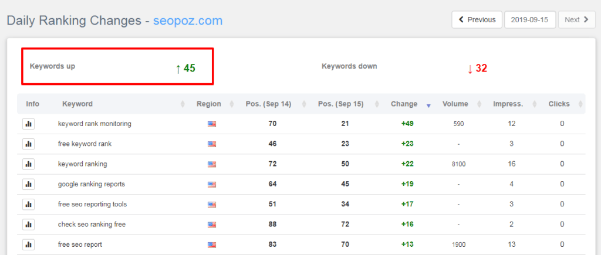Screen dimensions: 601x255
Task: Sort by Pos. (Sep 14) column
Action: click(274, 104)
